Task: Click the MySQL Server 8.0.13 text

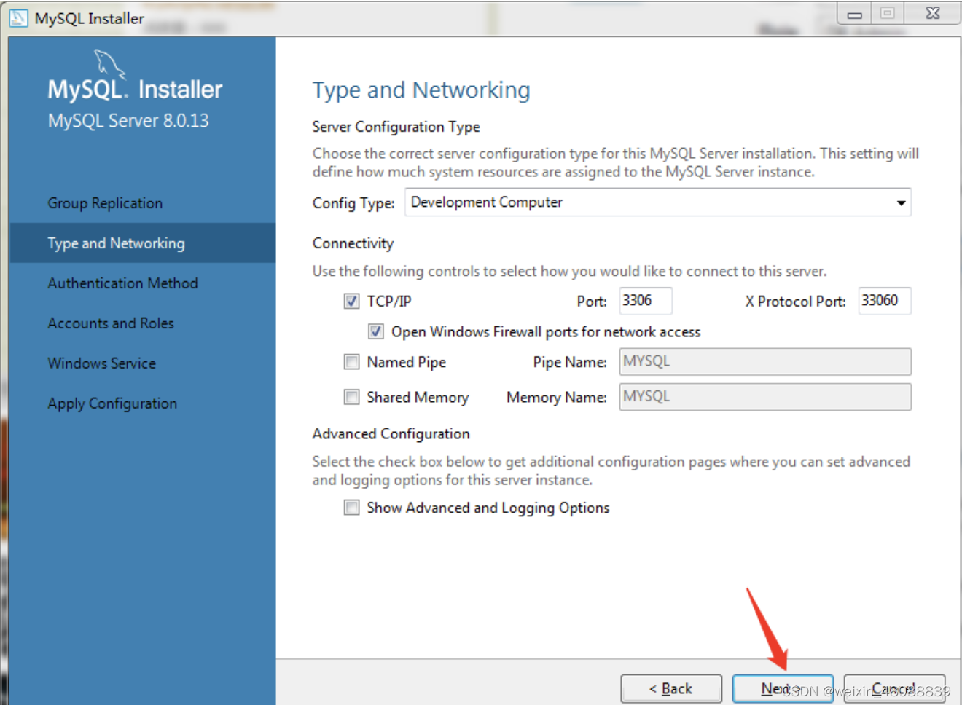Action: coord(128,121)
